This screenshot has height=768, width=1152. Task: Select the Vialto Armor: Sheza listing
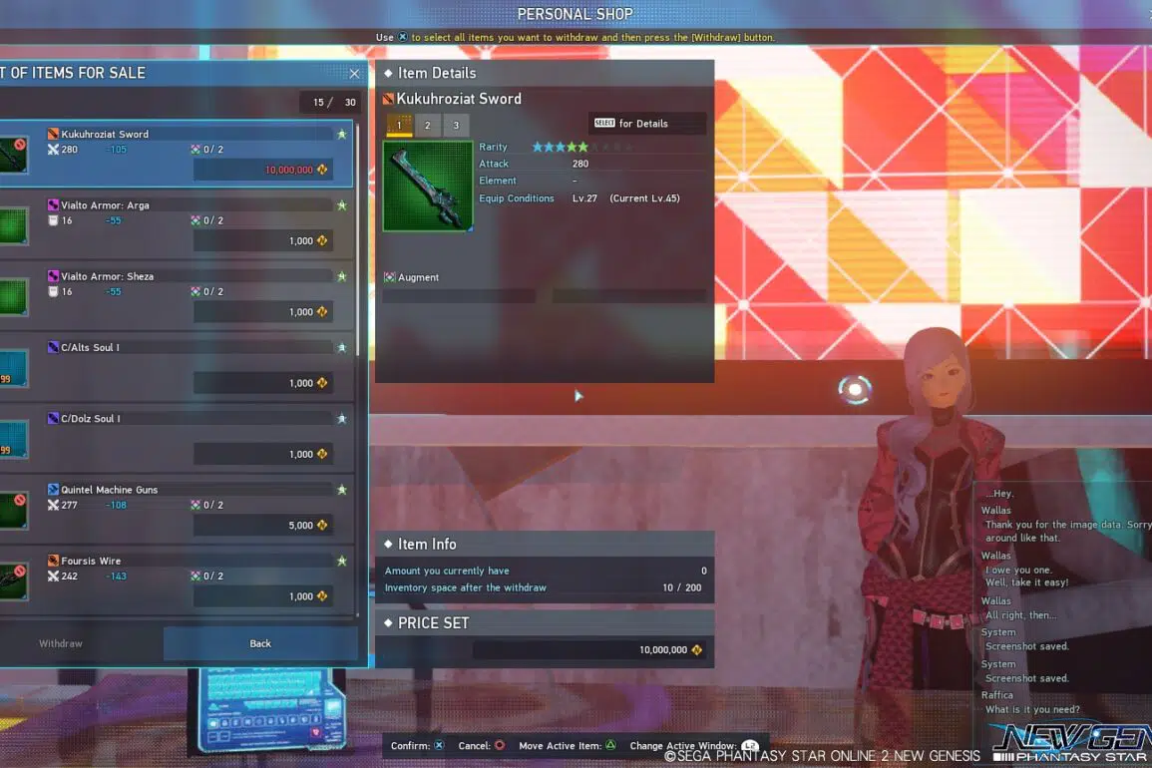180,294
